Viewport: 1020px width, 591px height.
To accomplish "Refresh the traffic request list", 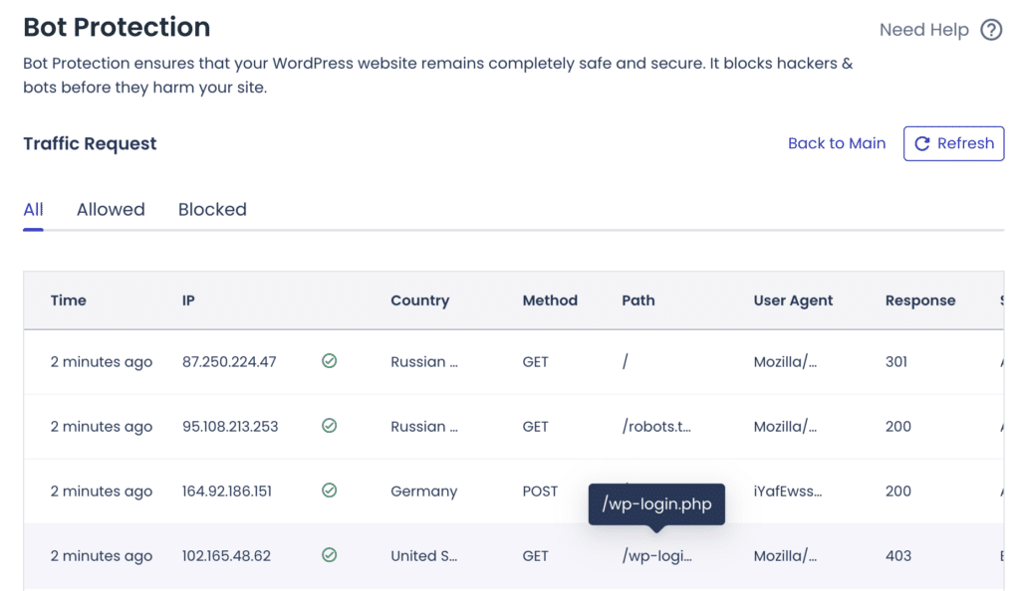I will point(953,143).
